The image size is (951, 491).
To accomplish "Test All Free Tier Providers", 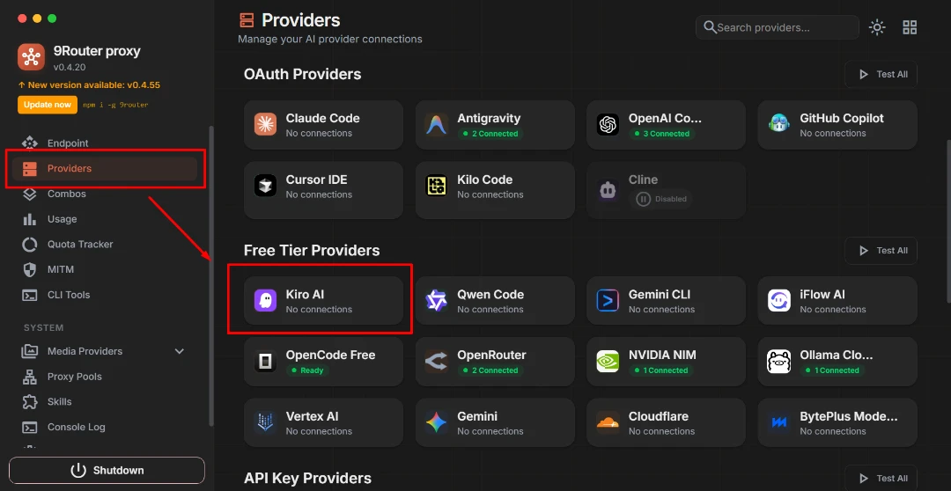I will pos(881,251).
